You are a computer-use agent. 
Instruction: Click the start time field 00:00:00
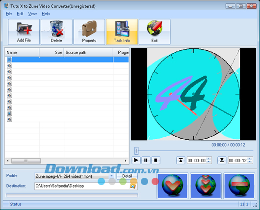point(197,160)
